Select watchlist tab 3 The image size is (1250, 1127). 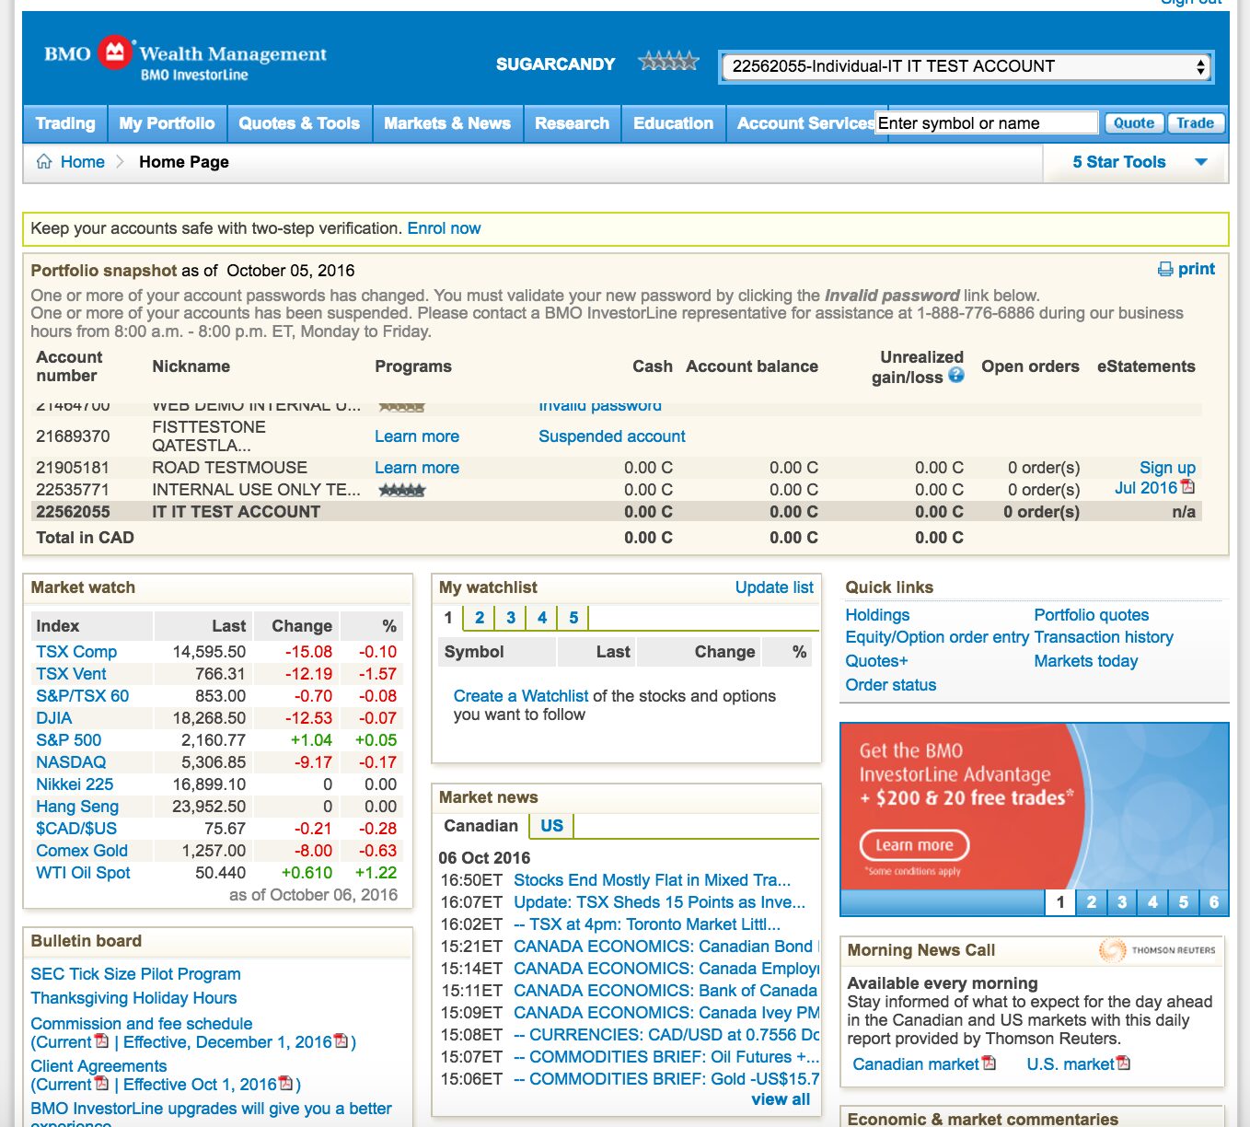tap(511, 618)
